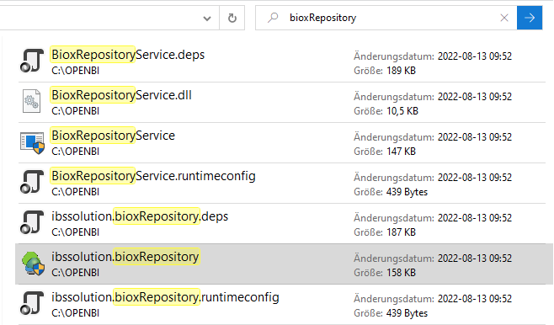Click the BioxRepositoryService.runtimeconfig file icon

(32, 182)
